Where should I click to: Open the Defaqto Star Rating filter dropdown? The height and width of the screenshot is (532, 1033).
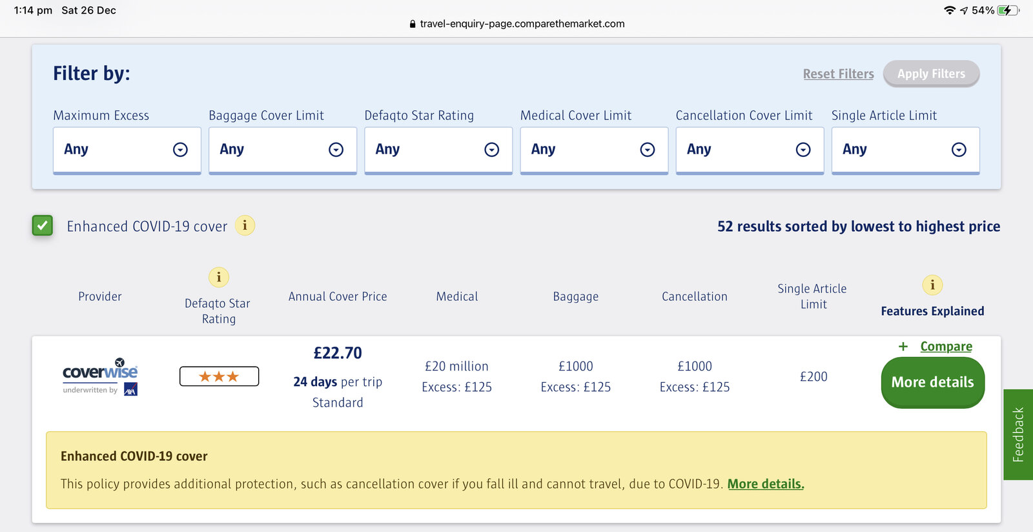point(438,150)
